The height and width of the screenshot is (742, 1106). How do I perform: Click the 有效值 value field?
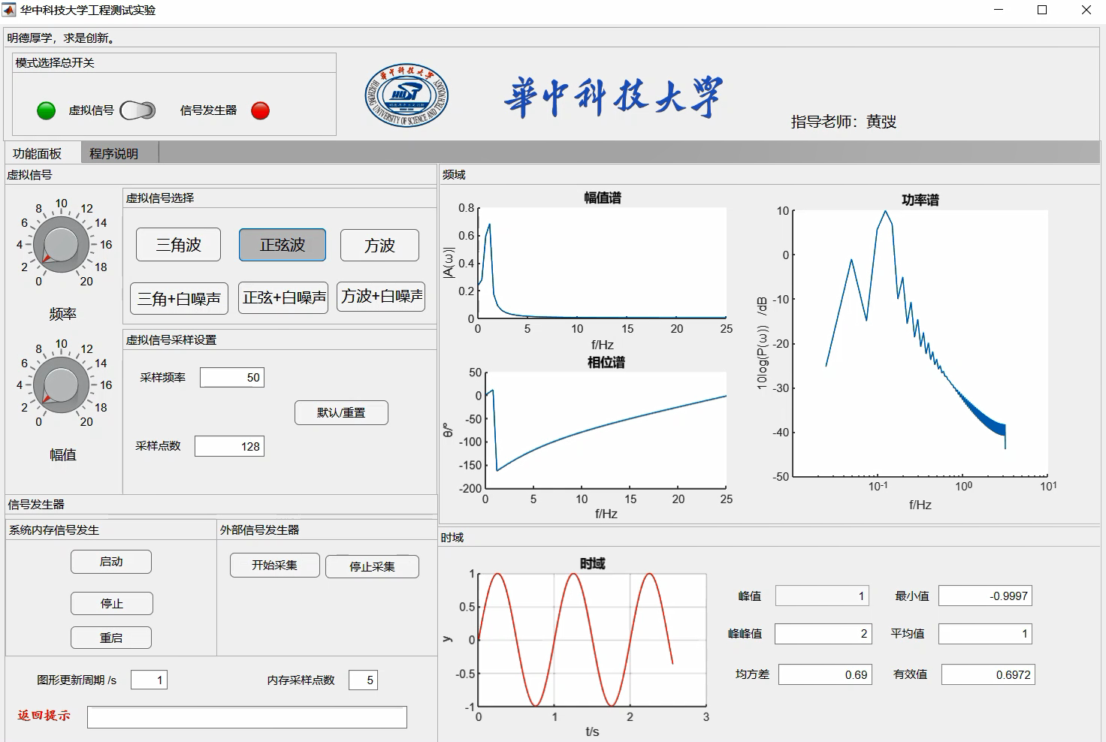[x=988, y=674]
